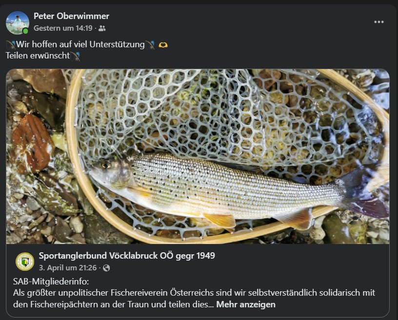Viewport: 398px width, 320px height.
Task: Click the friends audience icon beside timestamp
Action: [x=102, y=28]
